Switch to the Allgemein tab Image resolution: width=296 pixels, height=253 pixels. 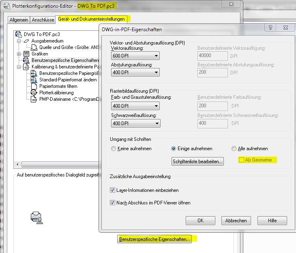19,20
